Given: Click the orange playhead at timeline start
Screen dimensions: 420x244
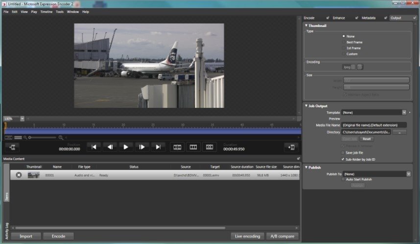Looking at the screenshot, I should point(5,125).
